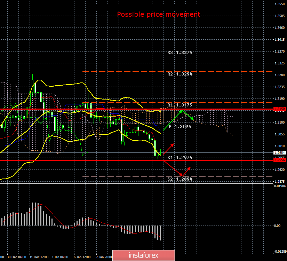The height and width of the screenshot is (261, 287).
Task: Click the 6 Jan 12:00 time label
Action: coord(82,257)
